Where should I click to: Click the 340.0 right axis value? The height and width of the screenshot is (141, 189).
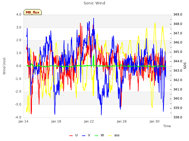point(178,99)
